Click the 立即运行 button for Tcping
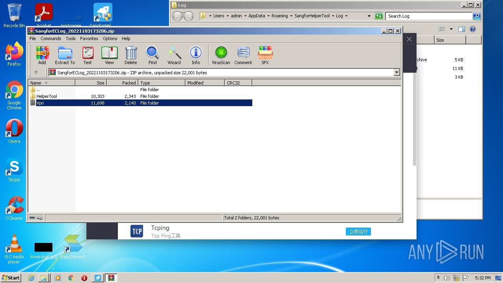 coord(358,232)
